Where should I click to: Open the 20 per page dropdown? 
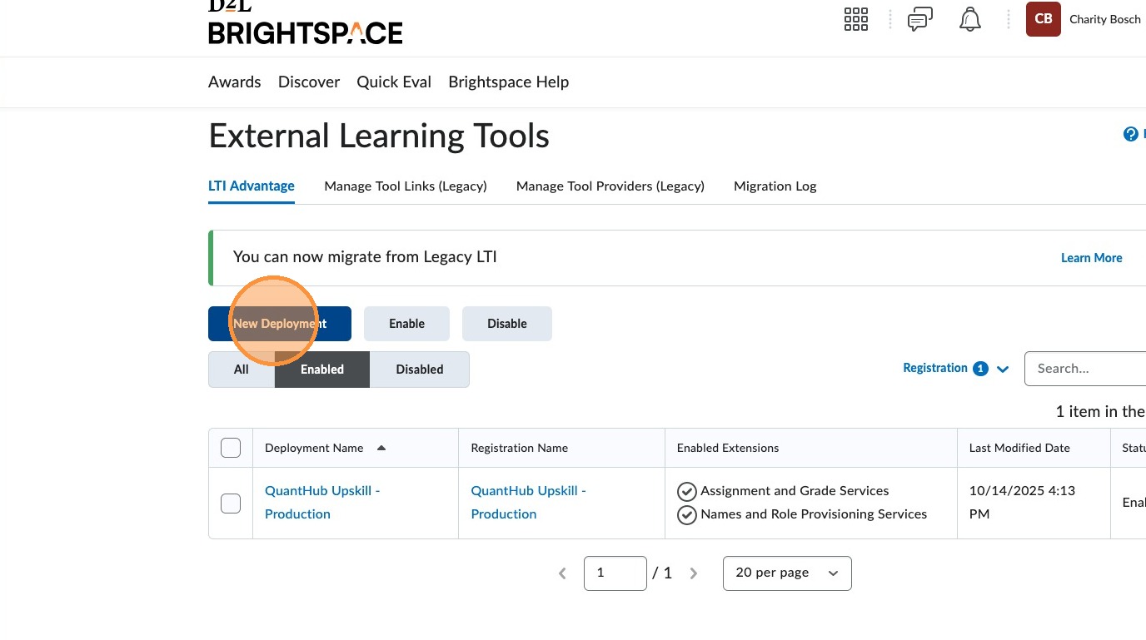pos(786,573)
